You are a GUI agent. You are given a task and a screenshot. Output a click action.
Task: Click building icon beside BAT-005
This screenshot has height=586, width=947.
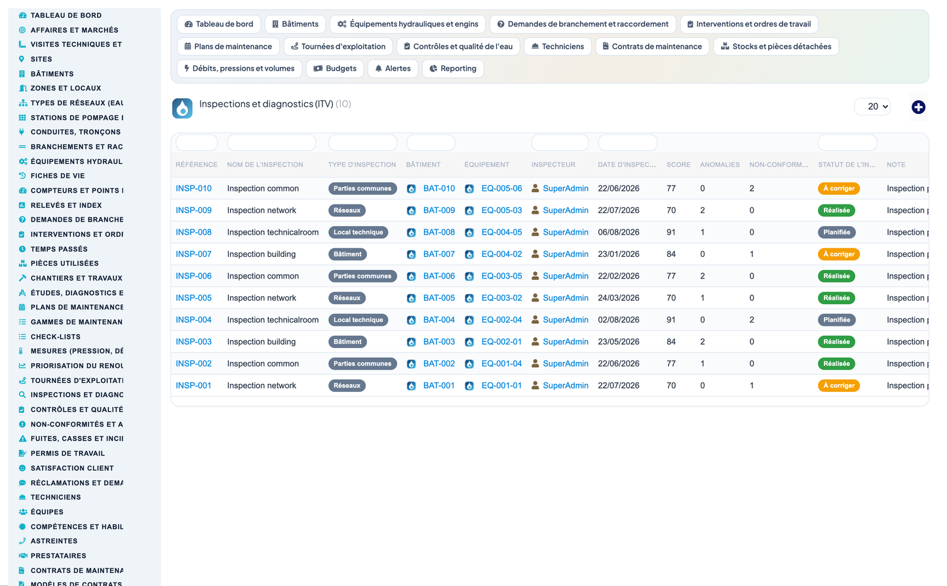[412, 298]
